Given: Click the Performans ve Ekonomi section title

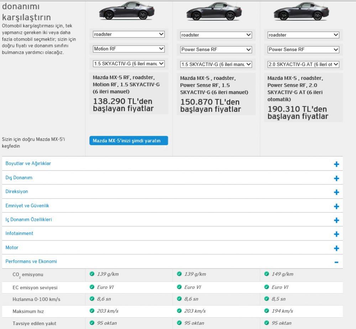Looking at the screenshot, I should point(31,261).
